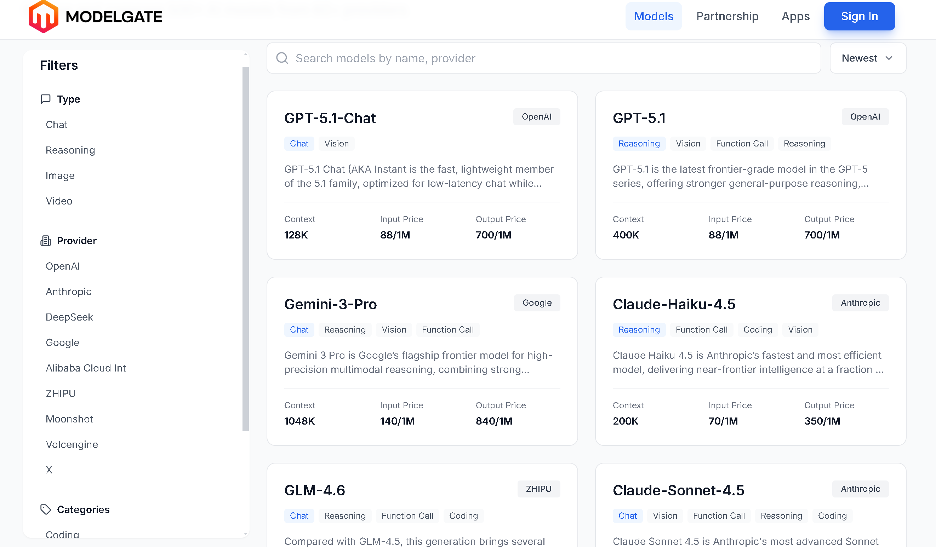Click the Filters panel scroll-down arrow

point(246,534)
